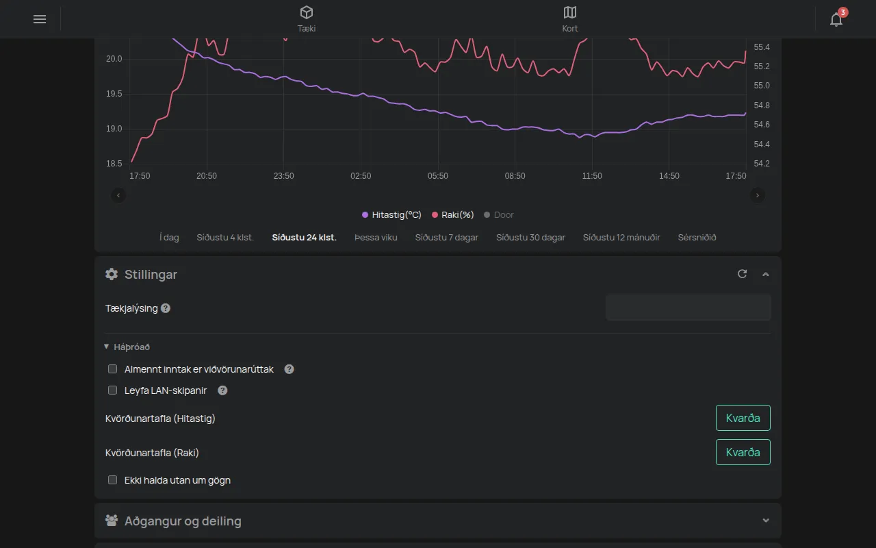The width and height of the screenshot is (876, 548).
Task: Show Síðustu 12 mánuðir range
Action: pyautogui.click(x=621, y=238)
